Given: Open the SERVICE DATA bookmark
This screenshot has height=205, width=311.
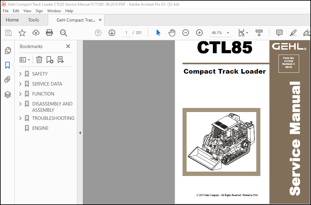Looking at the screenshot, I should [47, 84].
